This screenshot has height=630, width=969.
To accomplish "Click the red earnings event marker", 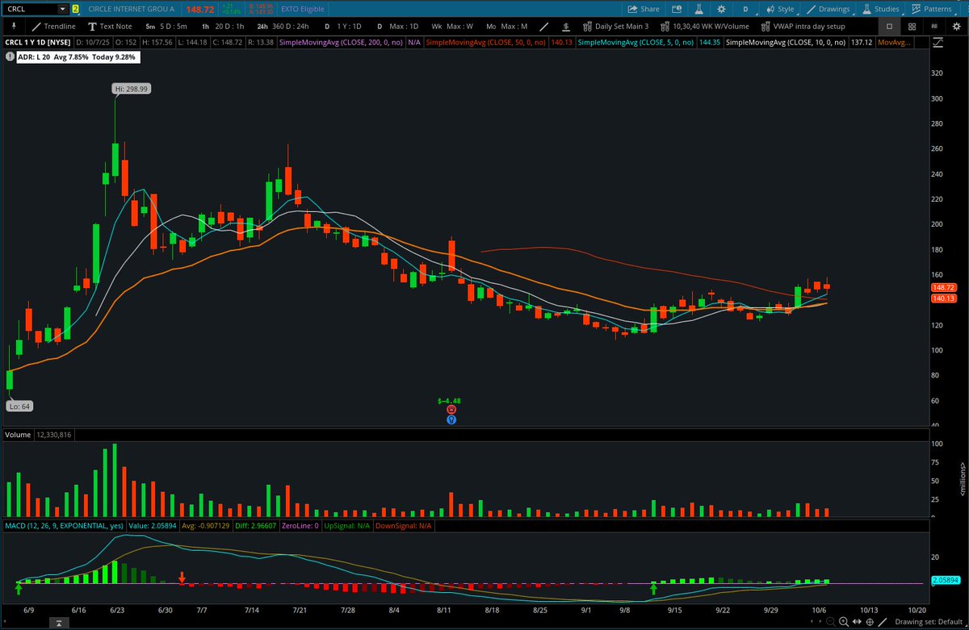I will pyautogui.click(x=451, y=410).
